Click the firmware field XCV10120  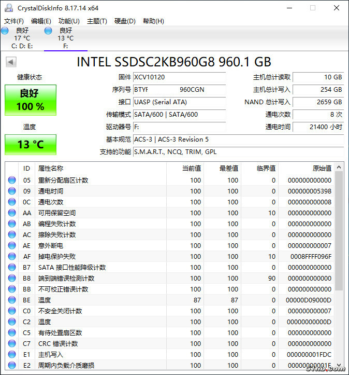[x=179, y=77]
